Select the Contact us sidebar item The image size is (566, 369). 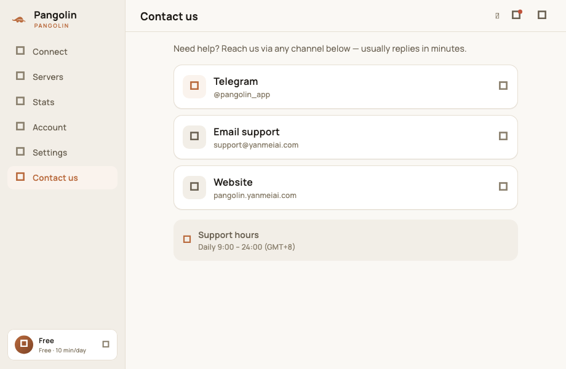pos(63,178)
